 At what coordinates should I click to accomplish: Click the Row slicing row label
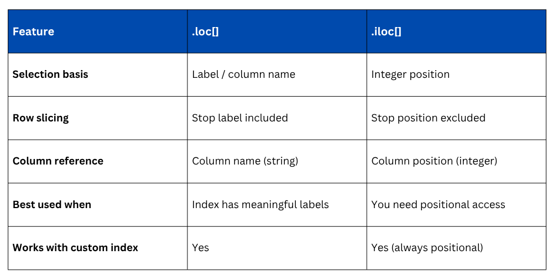[x=40, y=118]
